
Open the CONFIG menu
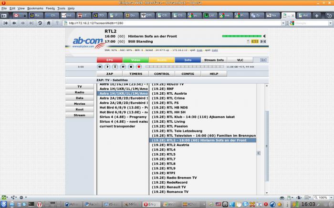coord(188,74)
